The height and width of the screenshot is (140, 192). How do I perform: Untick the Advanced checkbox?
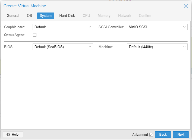151,135
